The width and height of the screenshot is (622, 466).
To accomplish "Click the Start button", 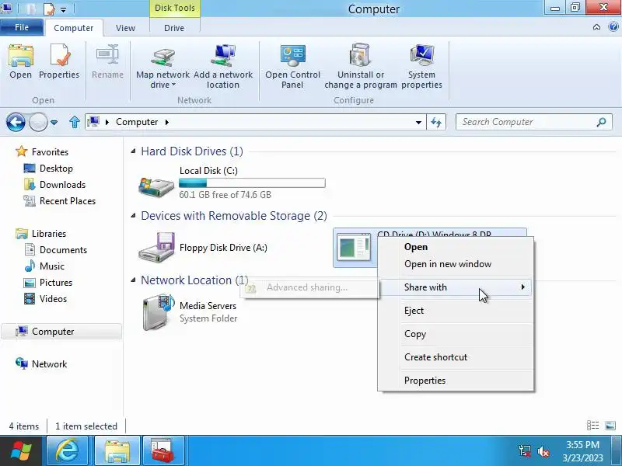I will click(21, 451).
